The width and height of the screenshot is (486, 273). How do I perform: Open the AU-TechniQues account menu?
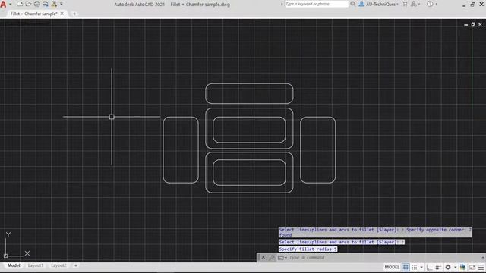(x=379, y=4)
